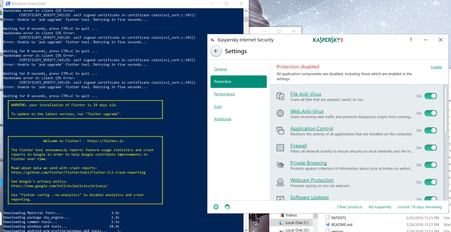Click Google privacy policy URL in PowerShell
The width and height of the screenshot is (451, 232).
click(59, 186)
